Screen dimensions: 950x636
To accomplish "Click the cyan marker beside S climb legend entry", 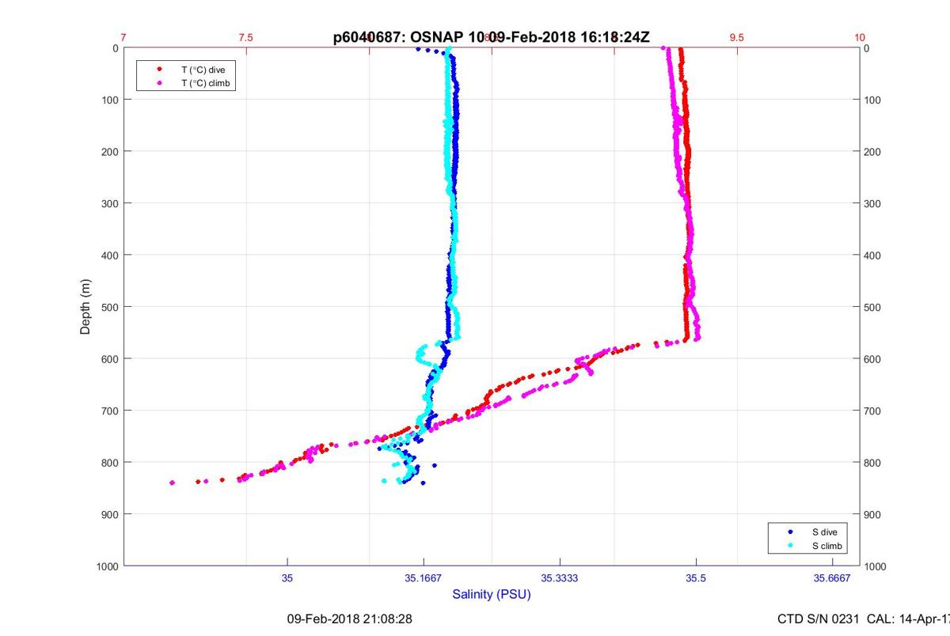I will pyautogui.click(x=791, y=546).
